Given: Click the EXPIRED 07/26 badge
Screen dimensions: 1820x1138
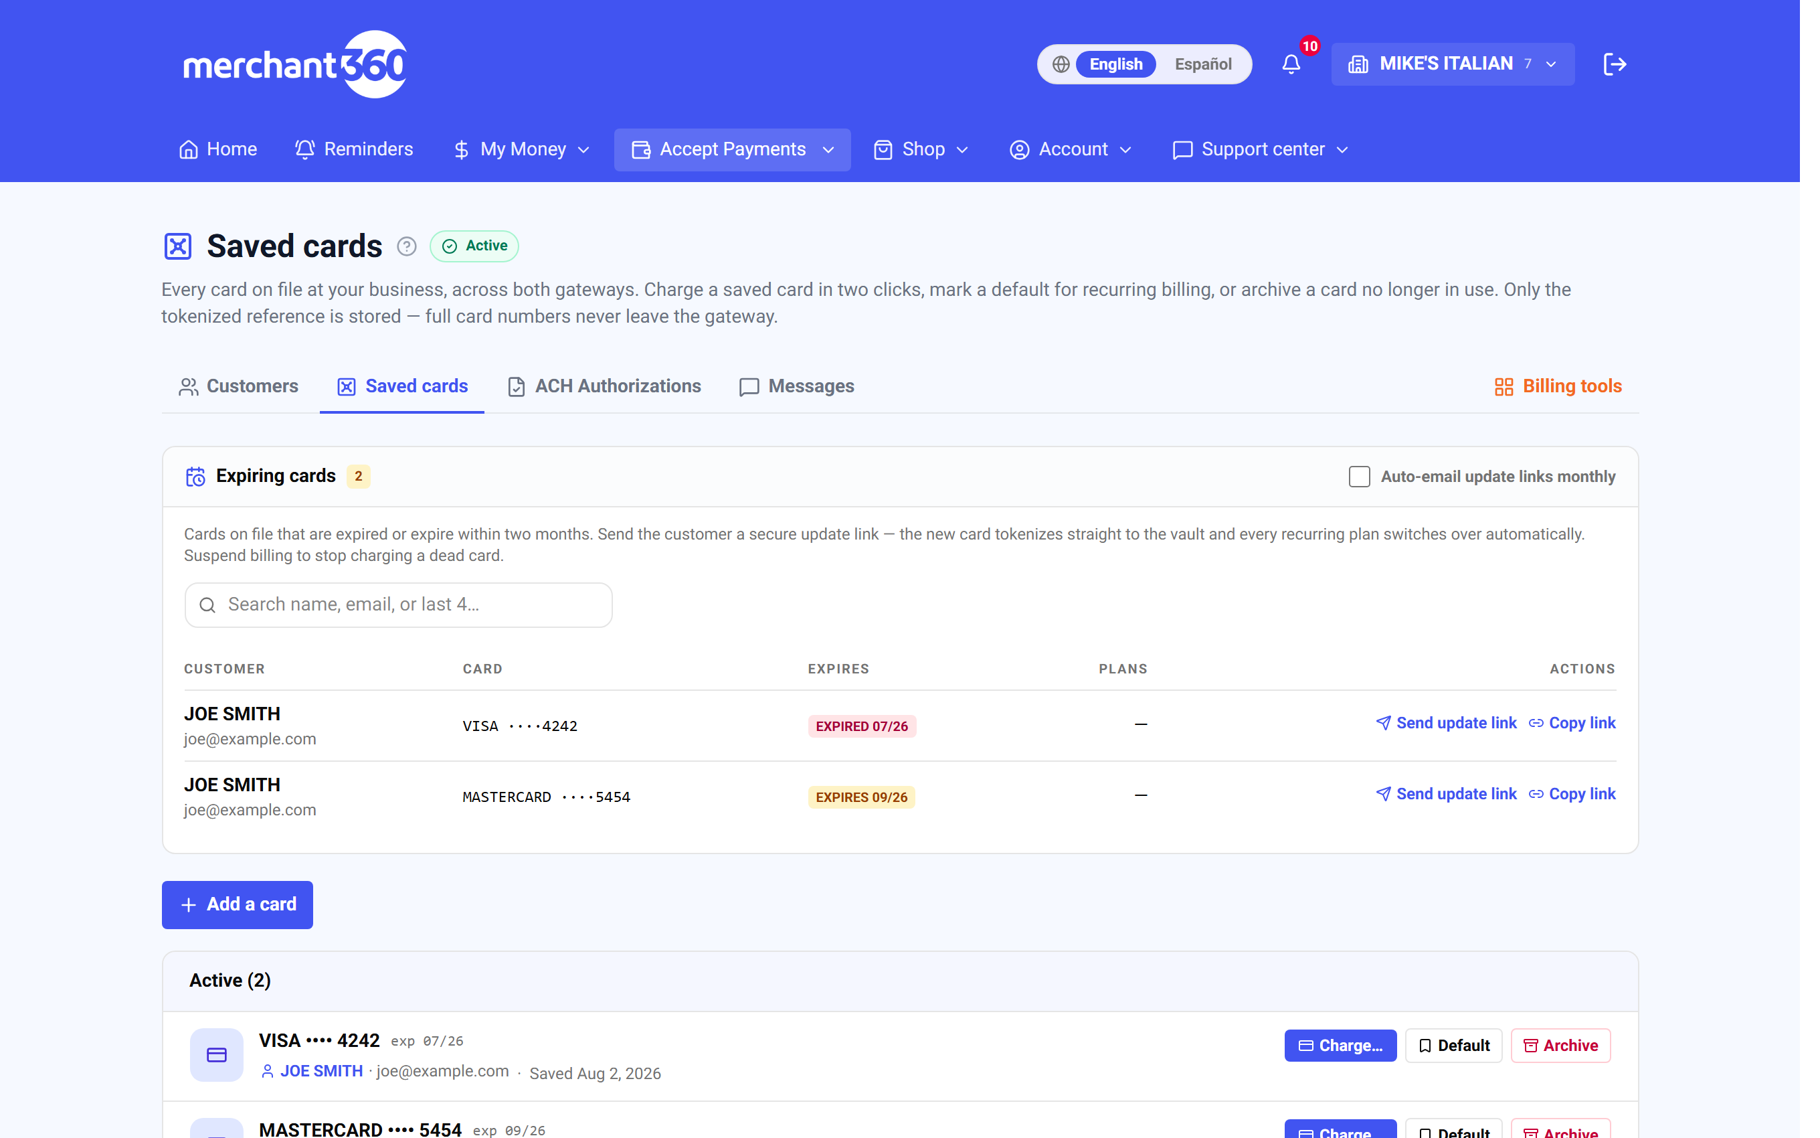Looking at the screenshot, I should click(x=862, y=726).
